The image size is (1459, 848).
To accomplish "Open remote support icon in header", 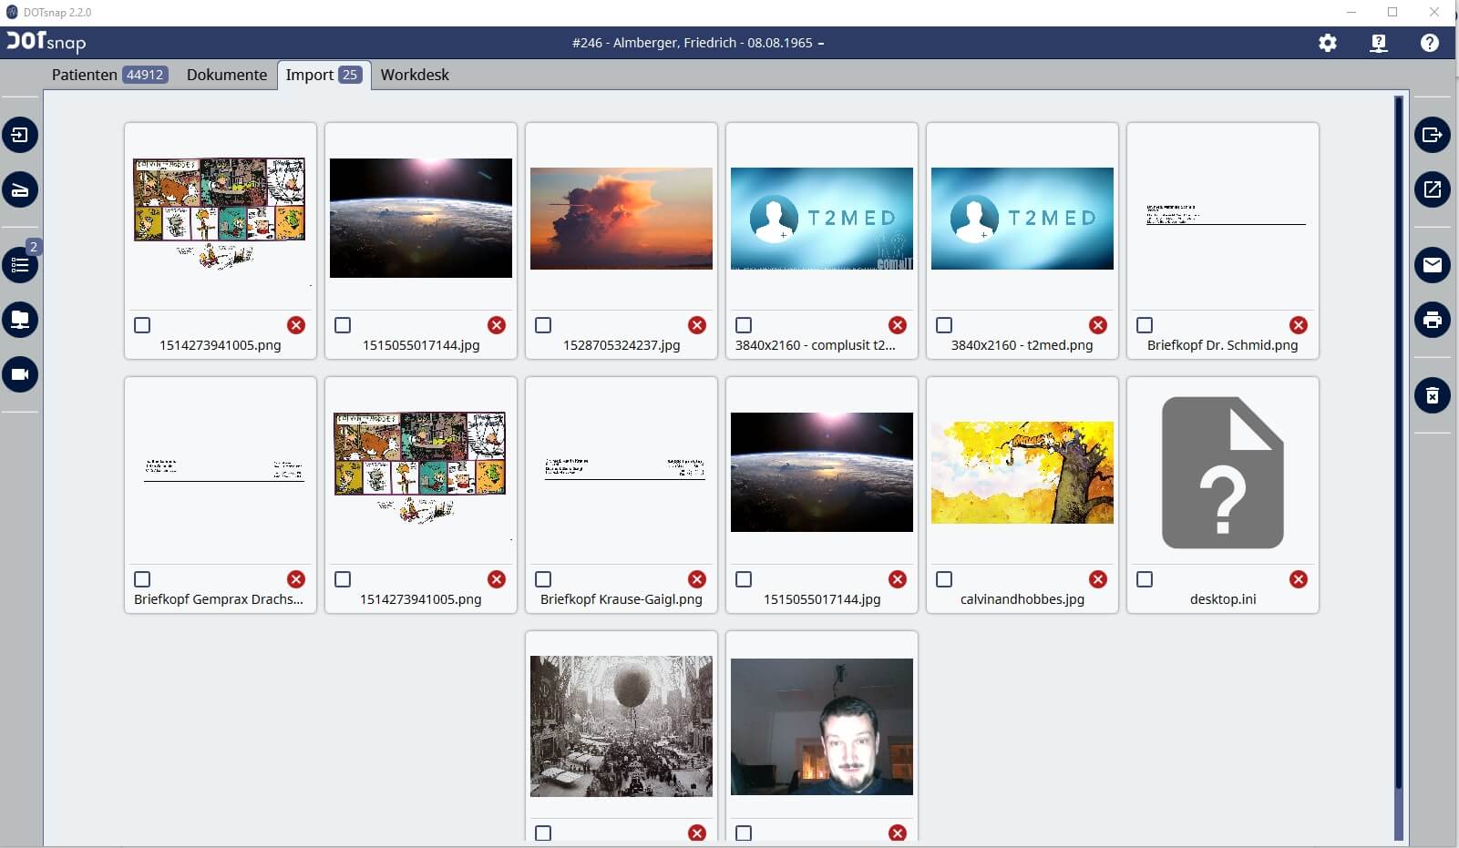I will (x=1379, y=43).
